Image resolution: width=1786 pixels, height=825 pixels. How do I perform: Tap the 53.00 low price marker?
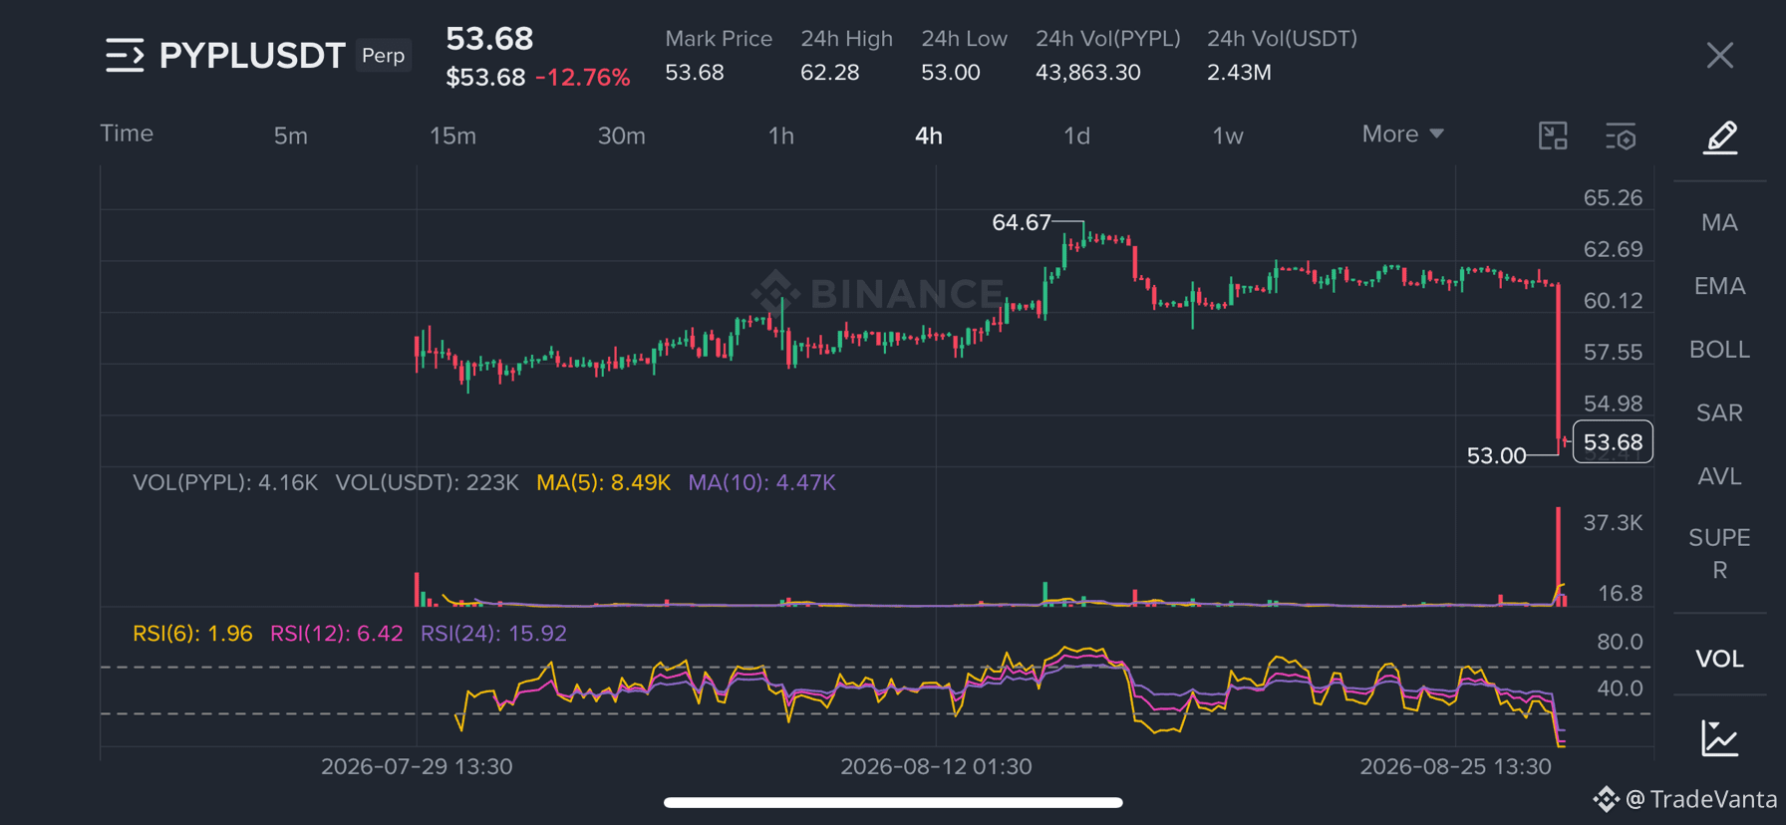coord(1496,455)
